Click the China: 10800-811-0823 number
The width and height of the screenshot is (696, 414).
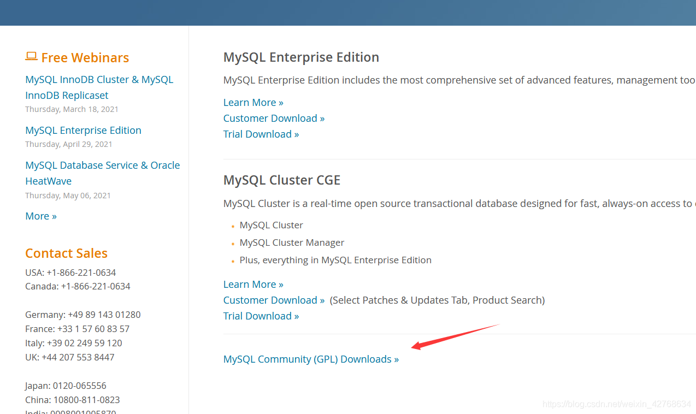tap(73, 400)
